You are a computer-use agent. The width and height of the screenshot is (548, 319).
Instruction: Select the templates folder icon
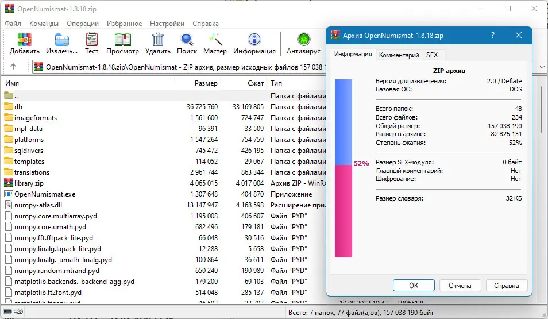[9, 162]
